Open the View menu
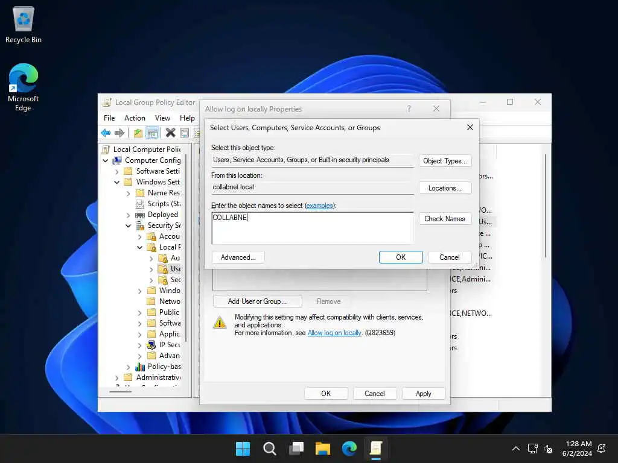The width and height of the screenshot is (618, 463). pyautogui.click(x=162, y=118)
